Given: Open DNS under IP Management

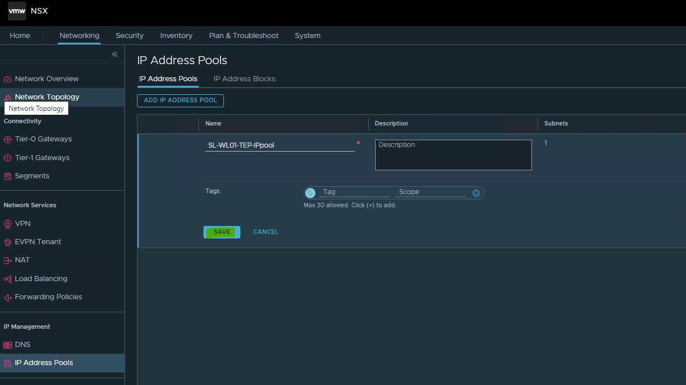Looking at the screenshot, I should tap(23, 345).
